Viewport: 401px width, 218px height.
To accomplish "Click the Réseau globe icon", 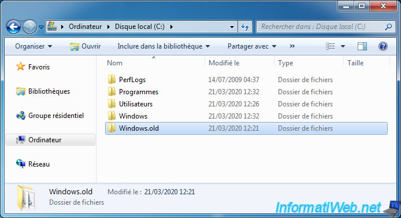I will [20, 164].
